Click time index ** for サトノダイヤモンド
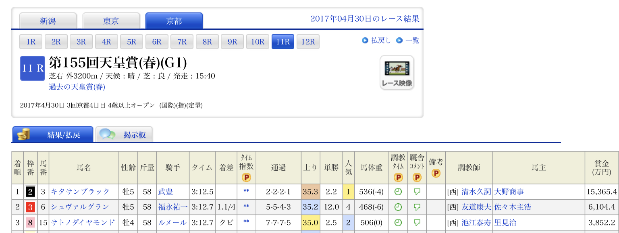The height and width of the screenshot is (233, 619). [246, 223]
